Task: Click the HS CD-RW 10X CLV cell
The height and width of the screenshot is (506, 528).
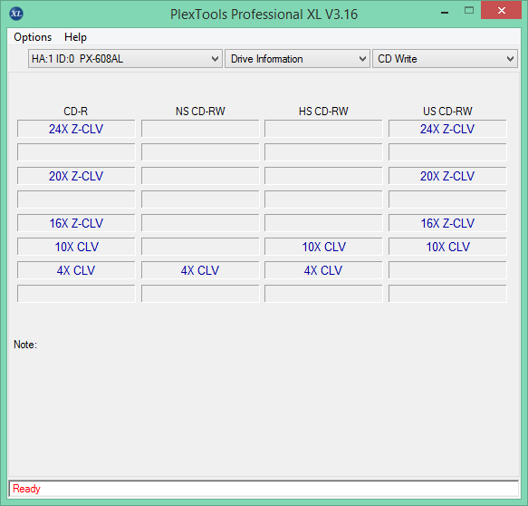Action: pyautogui.click(x=323, y=247)
